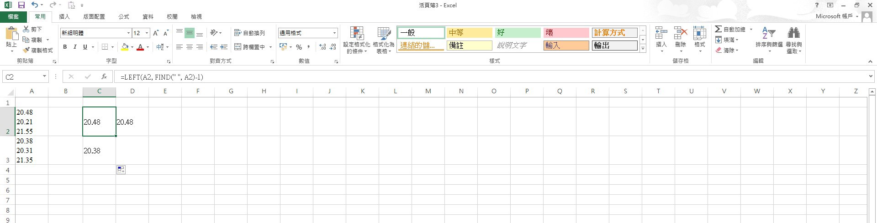Click the Percent Style icon

tap(299, 47)
